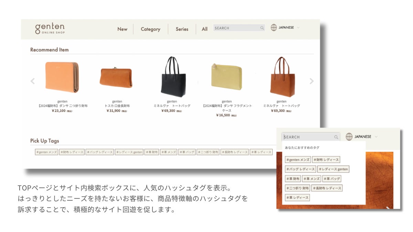Image resolution: width=413 pixels, height=232 pixels.
Task: Expand JAPANESE dropdown in the search popup screenshot
Action: click(x=366, y=136)
